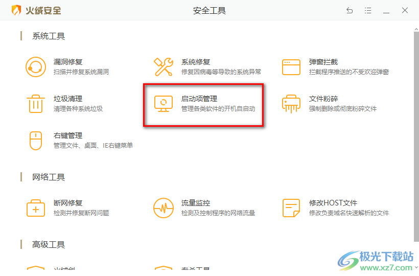Screen dimensions: 419x276
Task: Click the scrollbar up arrow
Action: [x=416, y=29]
